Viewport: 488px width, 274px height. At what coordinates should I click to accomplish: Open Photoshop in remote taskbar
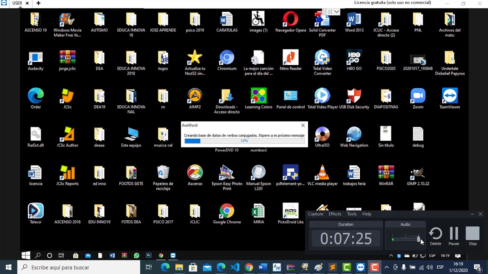149,256
